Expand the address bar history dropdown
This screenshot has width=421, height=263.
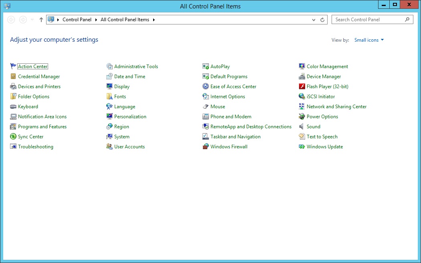(x=314, y=19)
